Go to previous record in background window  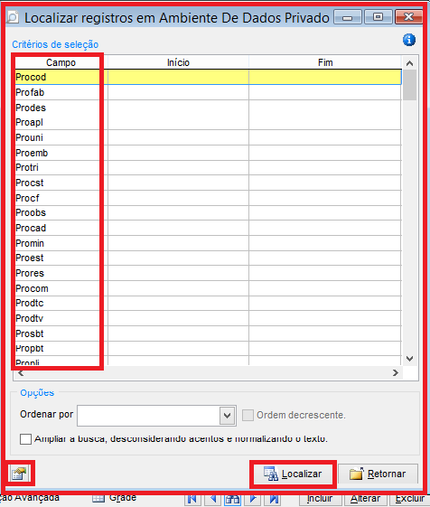(212, 499)
